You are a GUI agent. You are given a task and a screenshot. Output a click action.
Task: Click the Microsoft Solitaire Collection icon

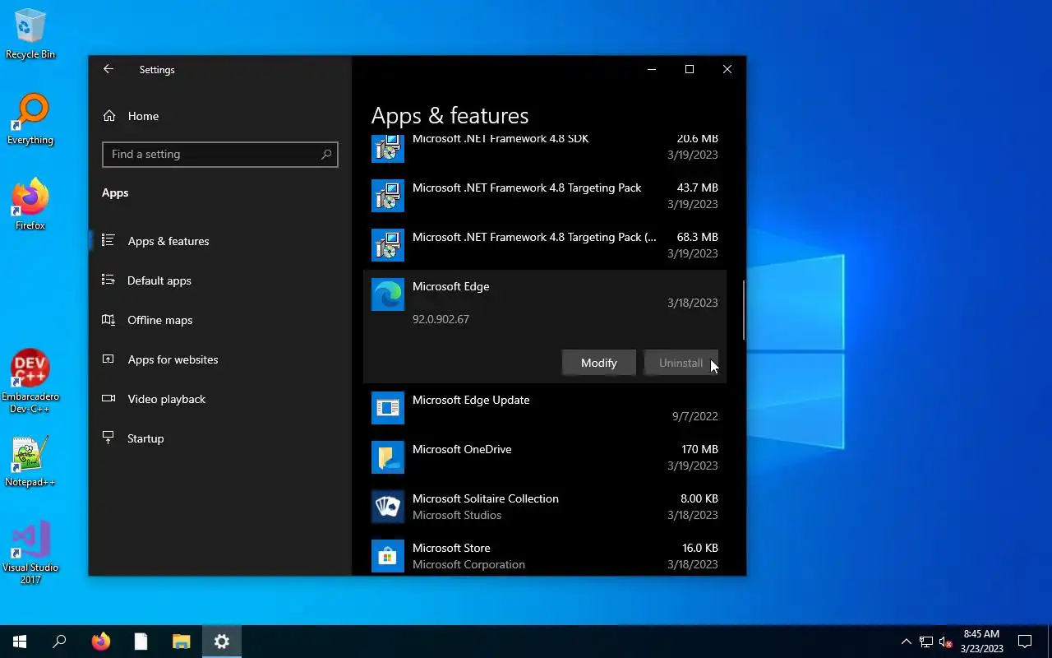tap(388, 507)
